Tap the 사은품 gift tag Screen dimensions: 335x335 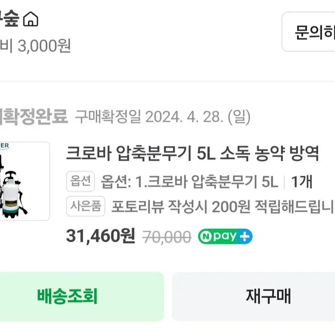point(86,206)
